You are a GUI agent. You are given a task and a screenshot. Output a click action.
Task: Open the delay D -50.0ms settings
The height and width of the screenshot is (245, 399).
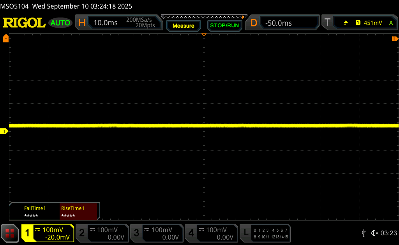pyautogui.click(x=283, y=23)
